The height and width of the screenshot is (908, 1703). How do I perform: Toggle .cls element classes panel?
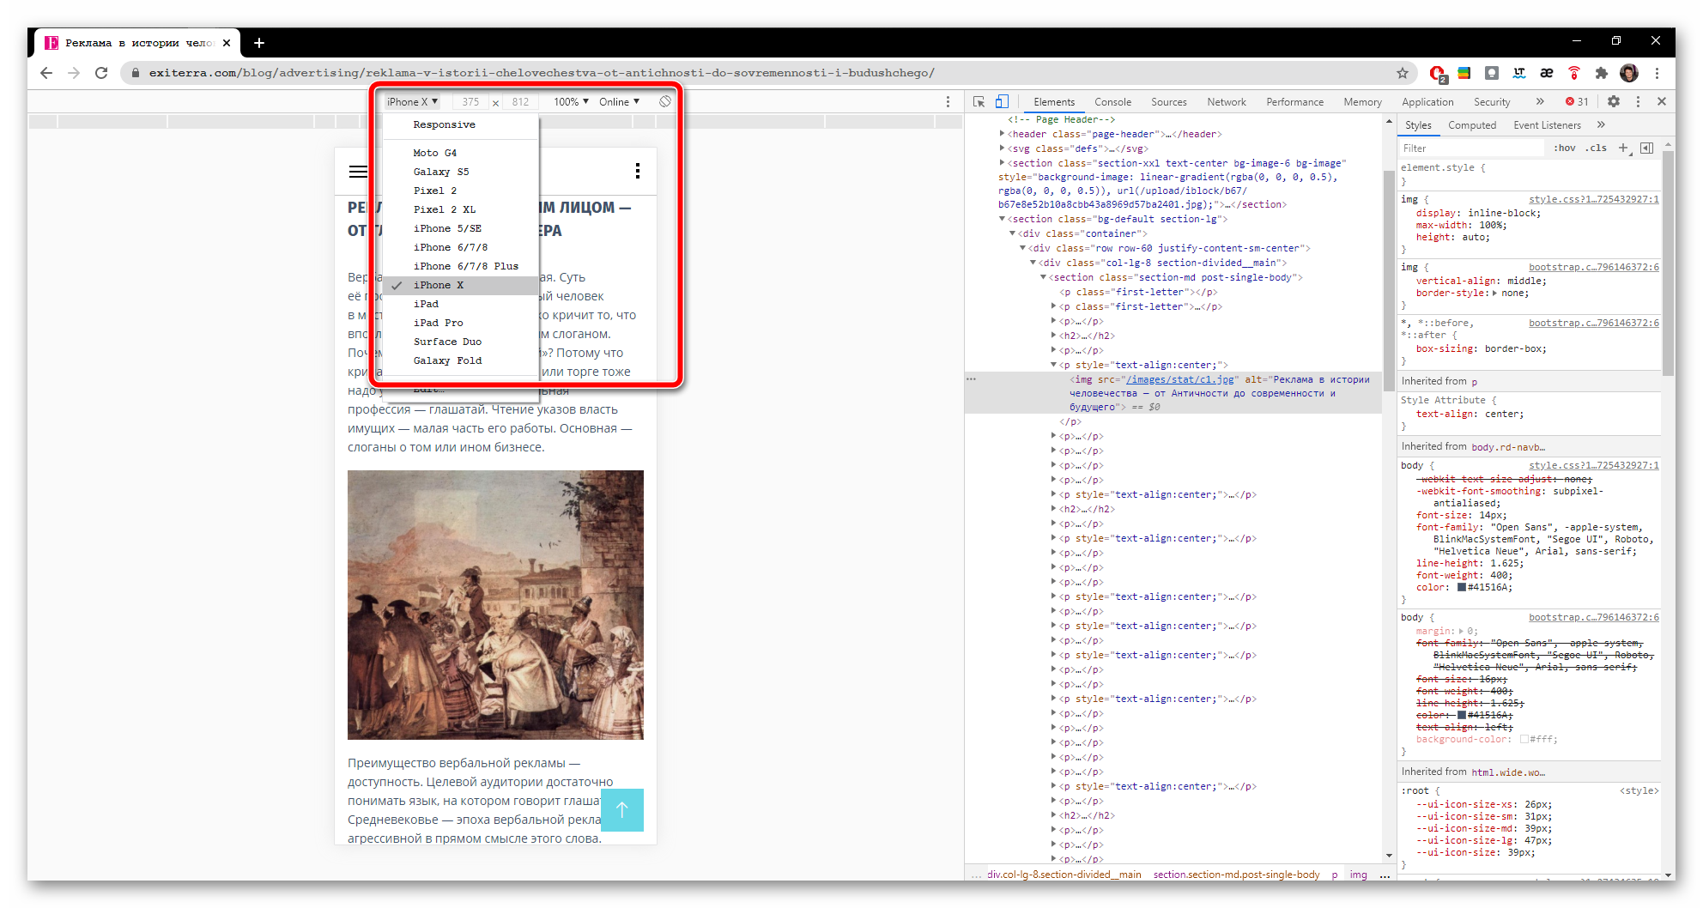[1596, 148]
